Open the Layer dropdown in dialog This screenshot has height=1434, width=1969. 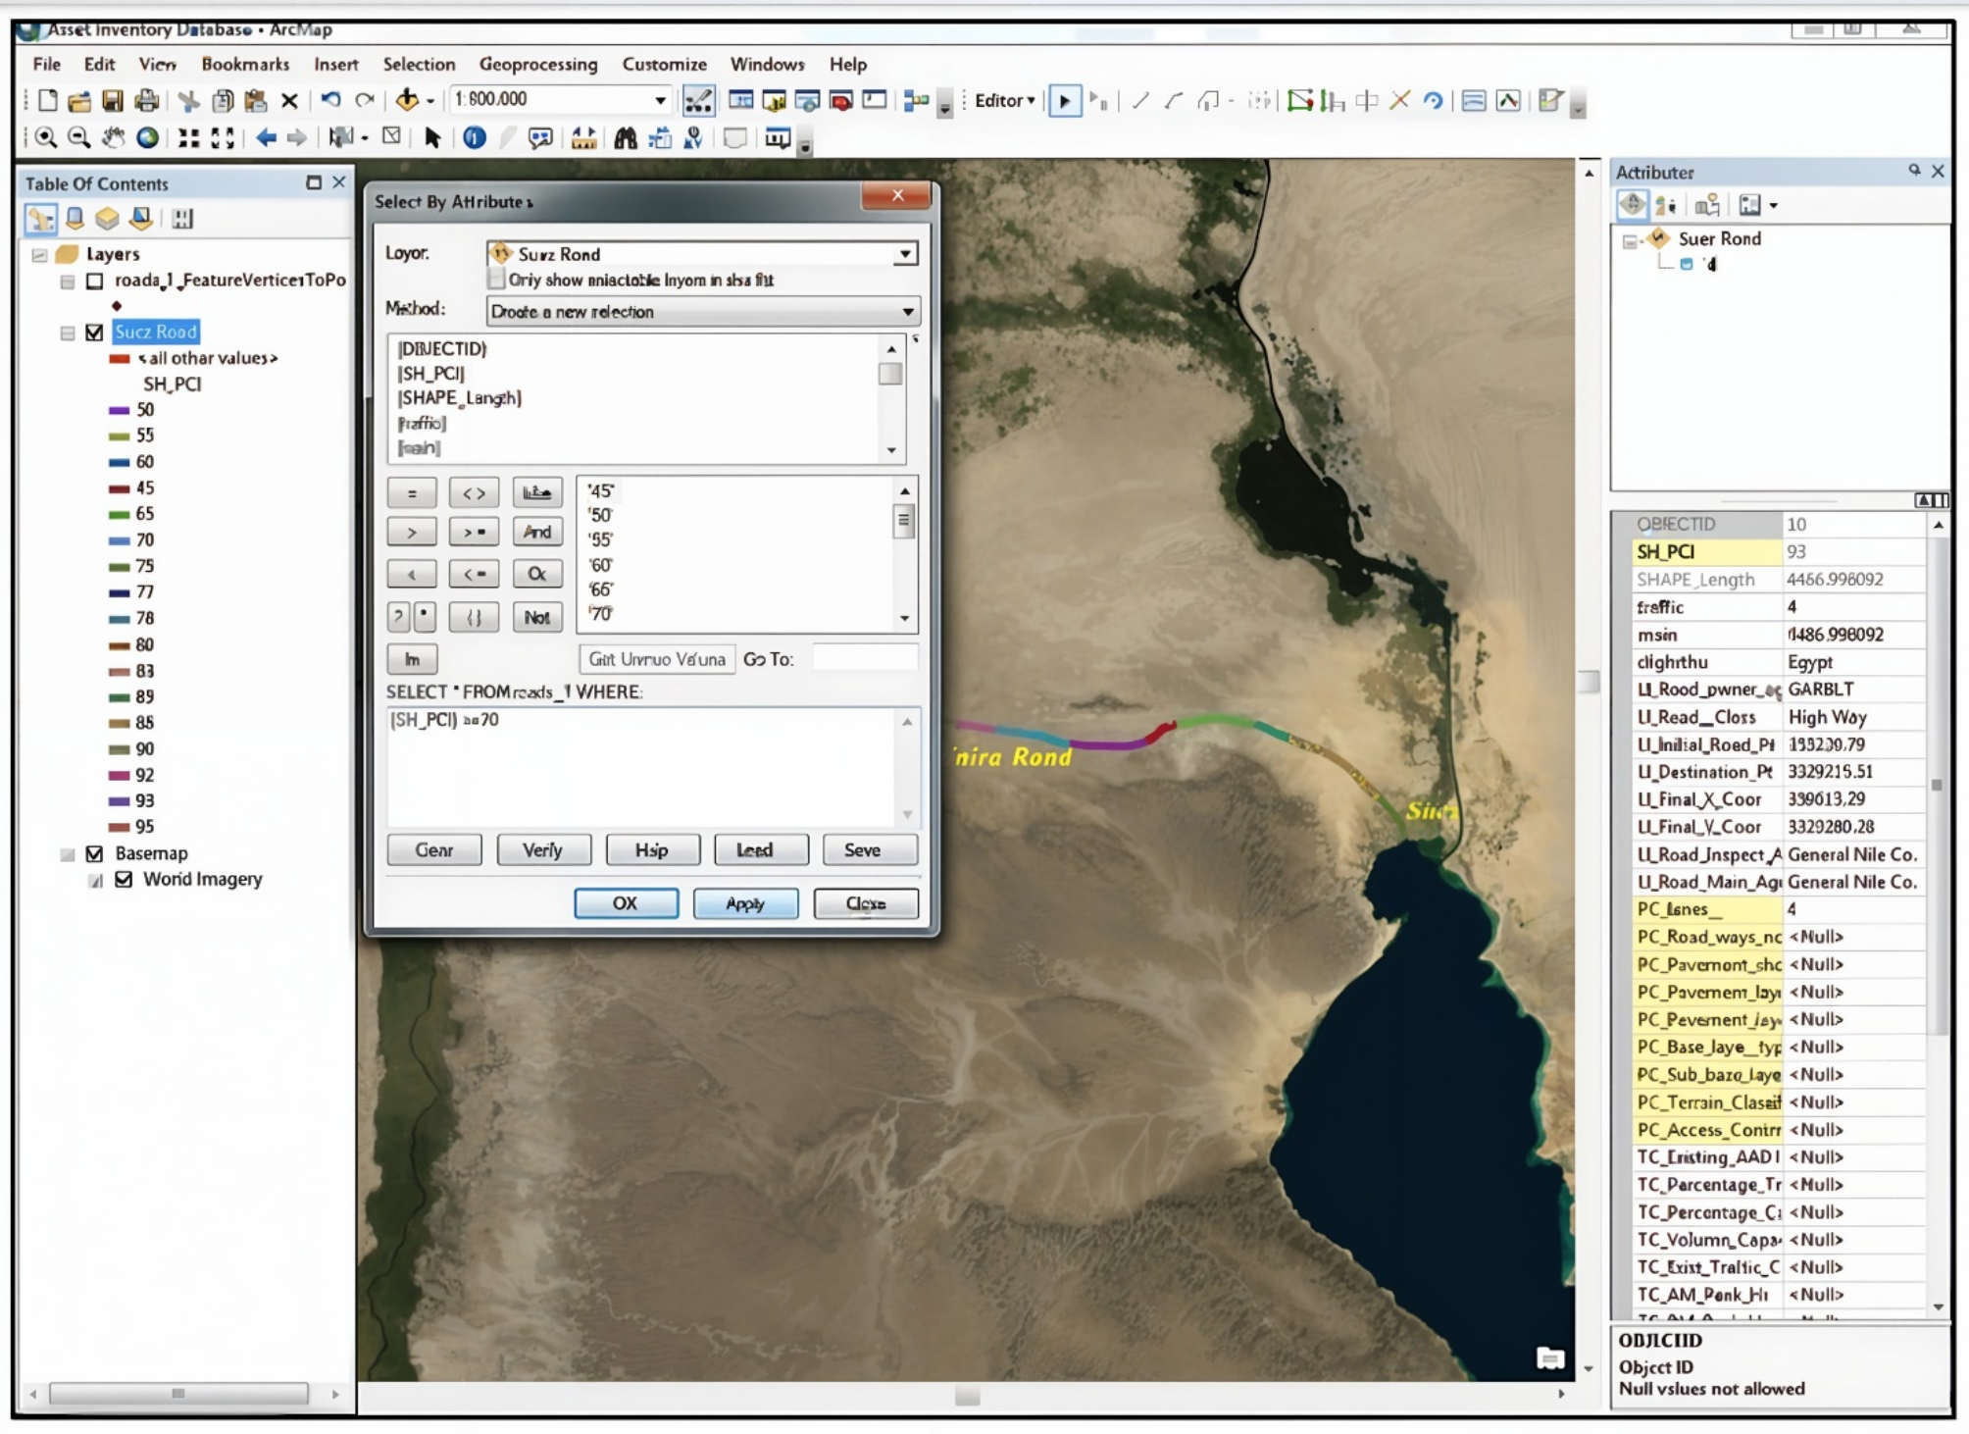[x=905, y=254]
